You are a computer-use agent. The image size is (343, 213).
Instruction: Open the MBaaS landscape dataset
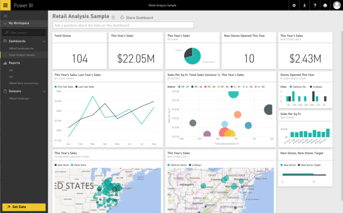coord(19,98)
